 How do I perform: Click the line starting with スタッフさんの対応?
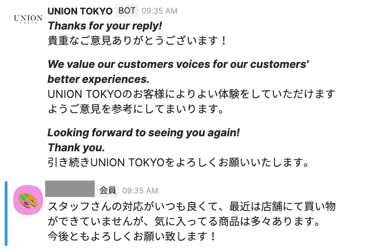[191, 206]
